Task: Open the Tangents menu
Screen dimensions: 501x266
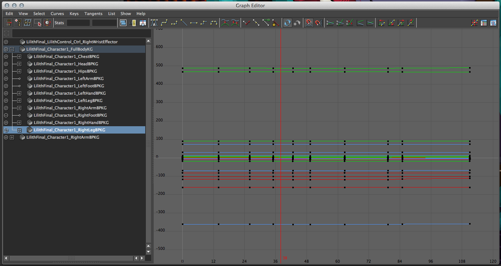Action: 93,14
